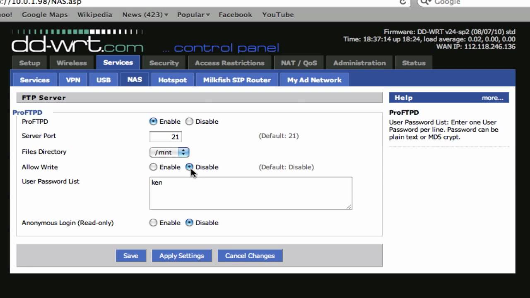The image size is (530, 298).
Task: Click the User Password List textarea
Action: 251,193
